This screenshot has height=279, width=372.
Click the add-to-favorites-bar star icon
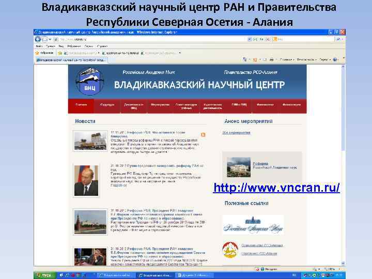pyautogui.click(x=60, y=53)
